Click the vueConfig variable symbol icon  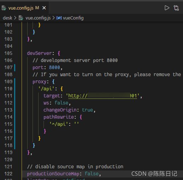(59, 18)
